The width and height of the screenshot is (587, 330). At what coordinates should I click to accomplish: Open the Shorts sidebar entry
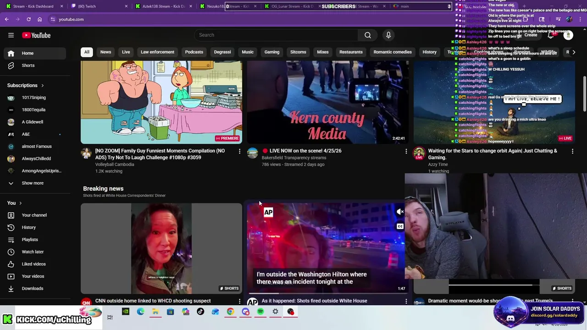click(34, 66)
